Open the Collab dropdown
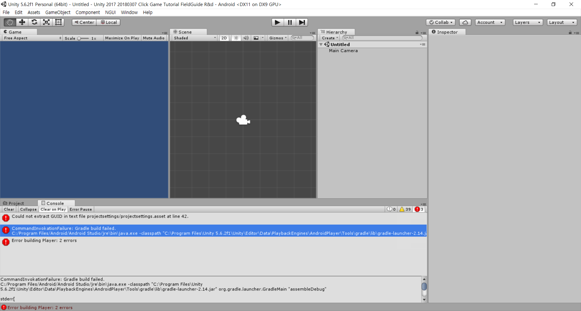This screenshot has width=581, height=311. click(x=441, y=22)
